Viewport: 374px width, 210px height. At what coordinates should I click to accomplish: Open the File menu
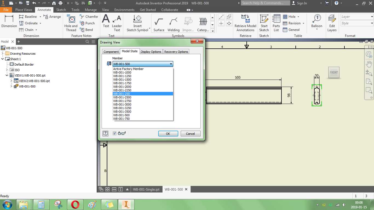(x=6, y=10)
